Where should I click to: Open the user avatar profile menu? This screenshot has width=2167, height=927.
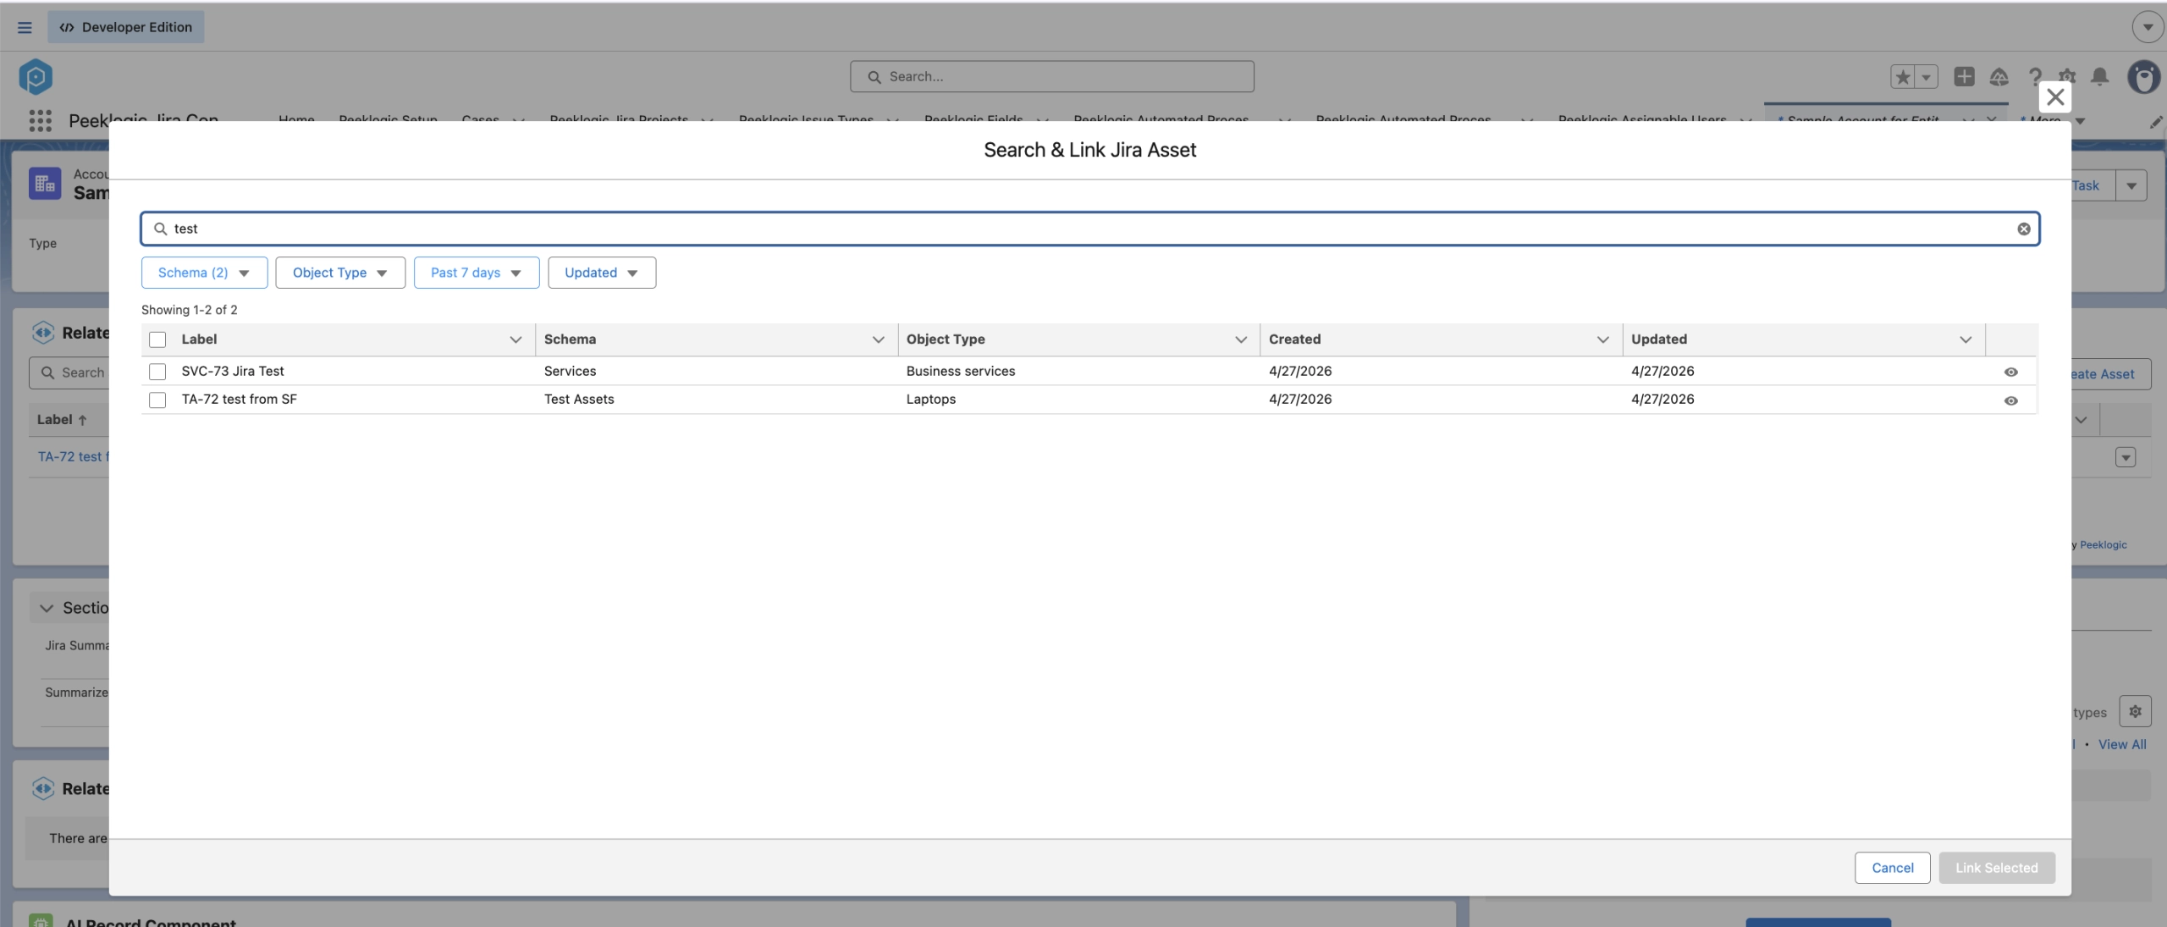2143,77
